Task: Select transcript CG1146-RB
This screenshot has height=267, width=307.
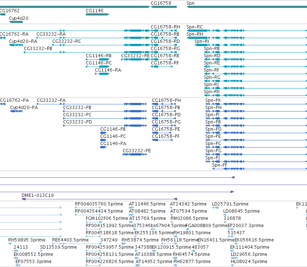Action: pos(99,56)
